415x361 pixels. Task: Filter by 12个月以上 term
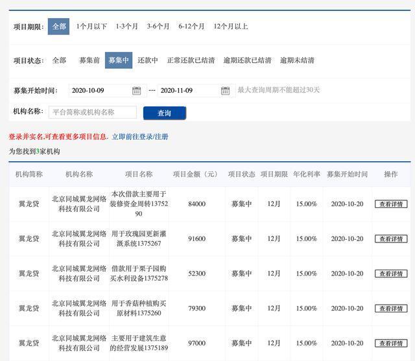pos(231,27)
